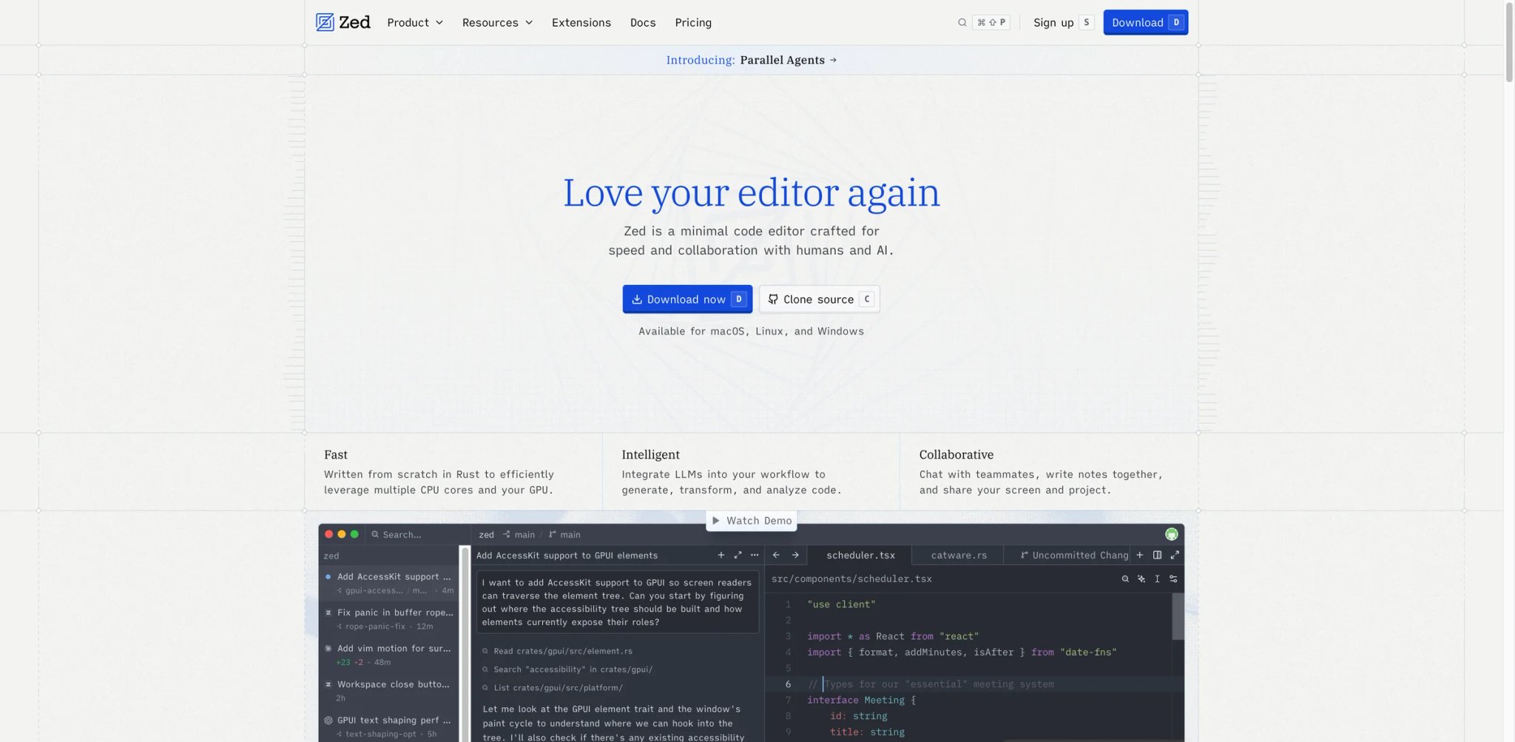Click the play icon on Watch Demo
The width and height of the screenshot is (1515, 742).
coord(715,521)
